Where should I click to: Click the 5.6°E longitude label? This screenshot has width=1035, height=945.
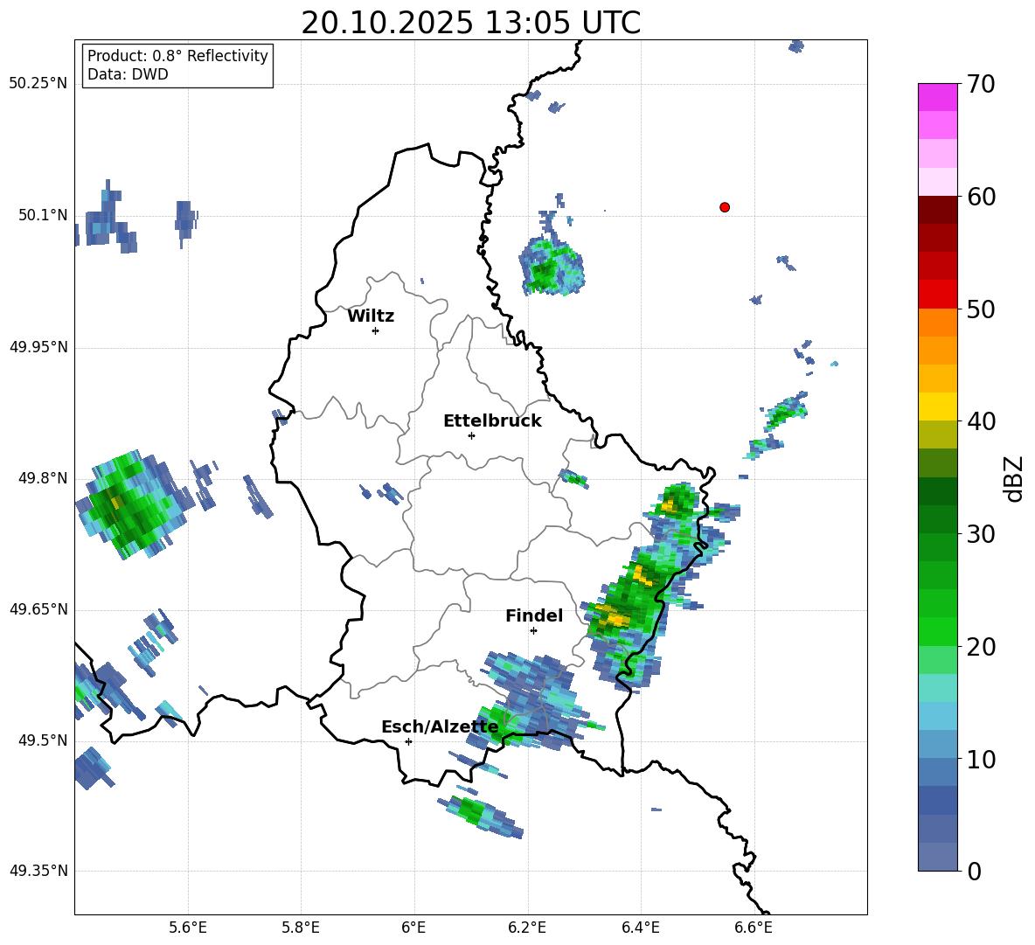(188, 928)
